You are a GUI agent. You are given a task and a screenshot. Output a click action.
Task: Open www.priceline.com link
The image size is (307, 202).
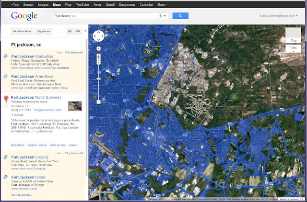24,189
